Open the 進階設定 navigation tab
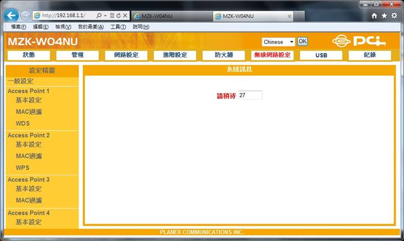 point(175,55)
